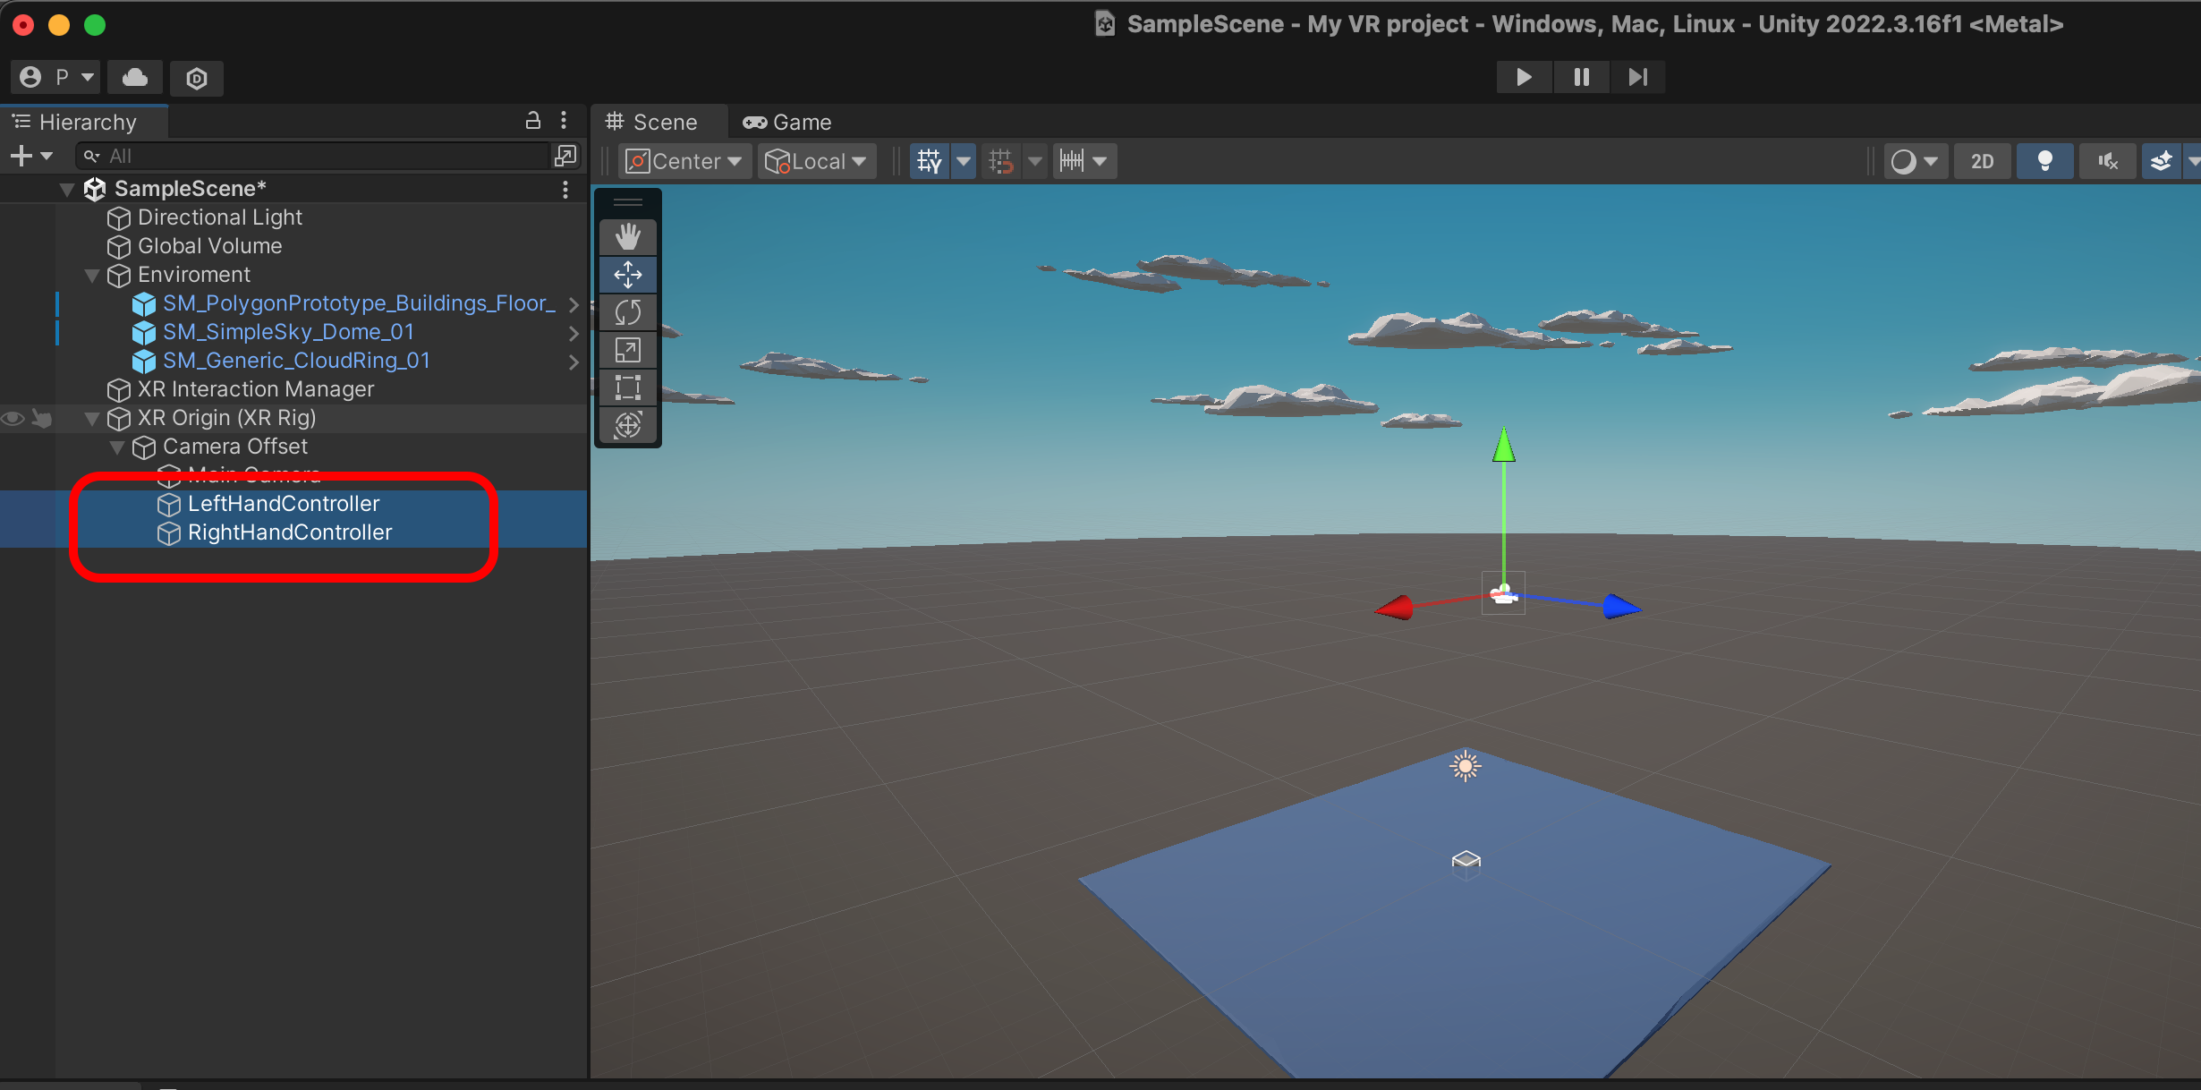Click the Step frame button
The width and height of the screenshot is (2201, 1090).
[x=1637, y=77]
